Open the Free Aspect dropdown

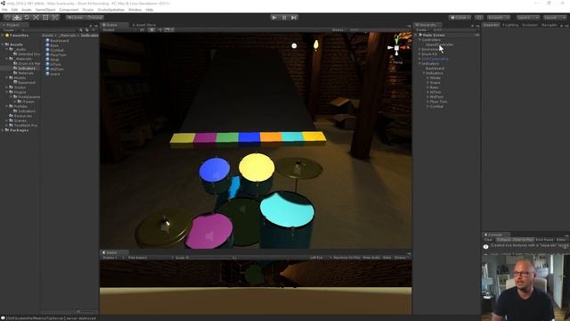pos(151,258)
